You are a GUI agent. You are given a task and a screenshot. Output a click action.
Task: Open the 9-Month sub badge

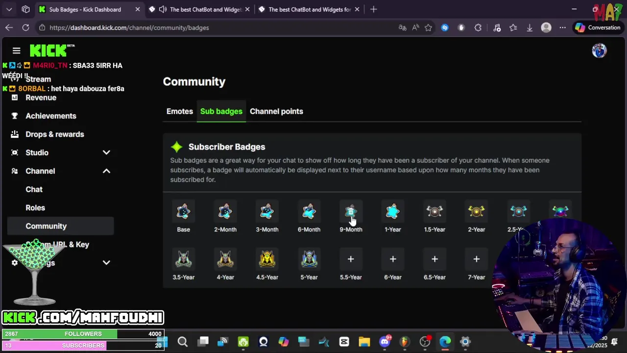pos(351,212)
